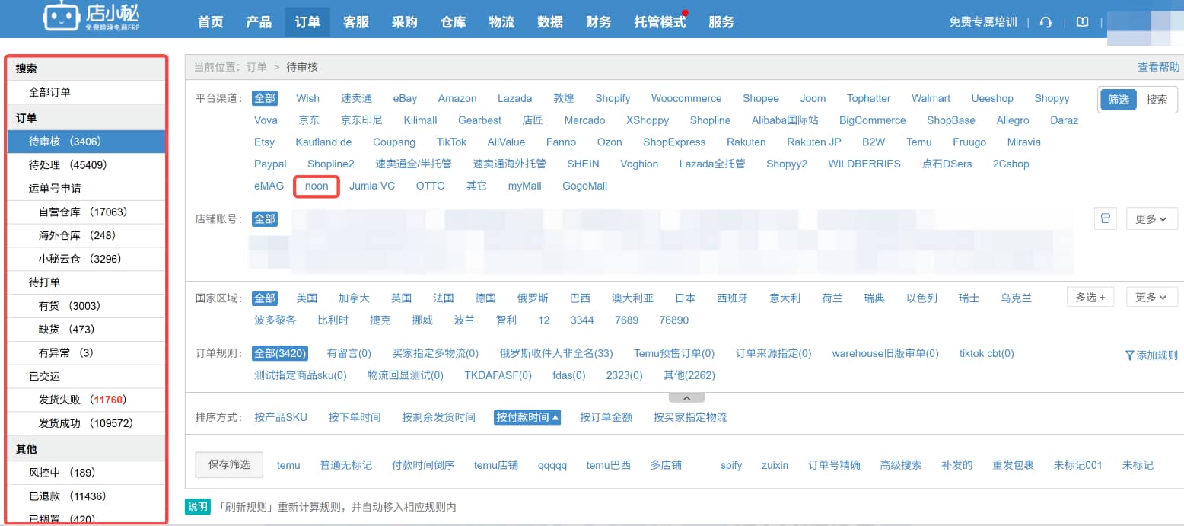Select the Amazon platform channel
This screenshot has height=526, width=1184.
point(457,98)
